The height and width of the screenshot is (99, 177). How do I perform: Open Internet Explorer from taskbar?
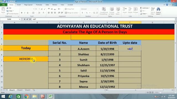tap(11, 97)
